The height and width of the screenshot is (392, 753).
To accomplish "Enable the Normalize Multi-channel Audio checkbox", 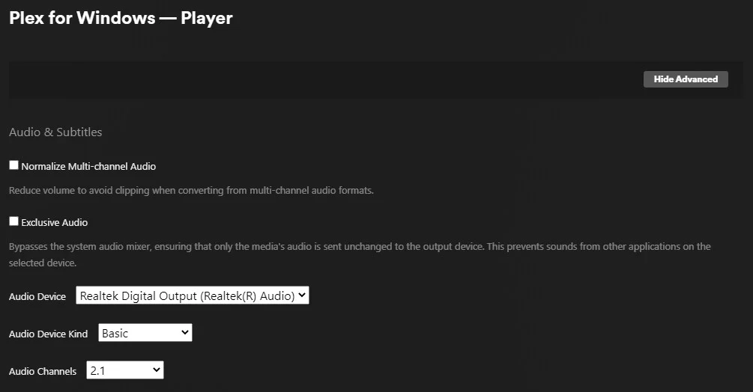I will coord(13,165).
